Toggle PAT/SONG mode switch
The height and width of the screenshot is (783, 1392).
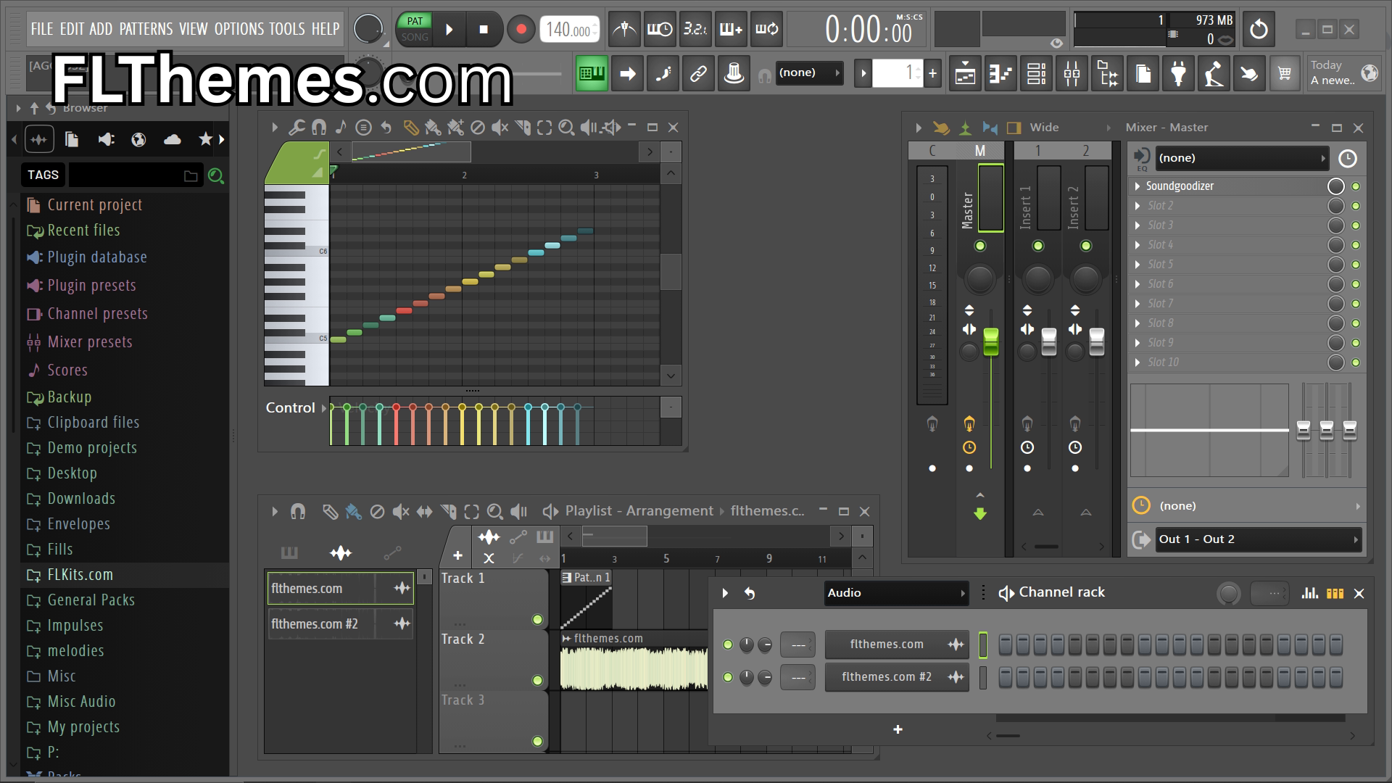pyautogui.click(x=415, y=29)
